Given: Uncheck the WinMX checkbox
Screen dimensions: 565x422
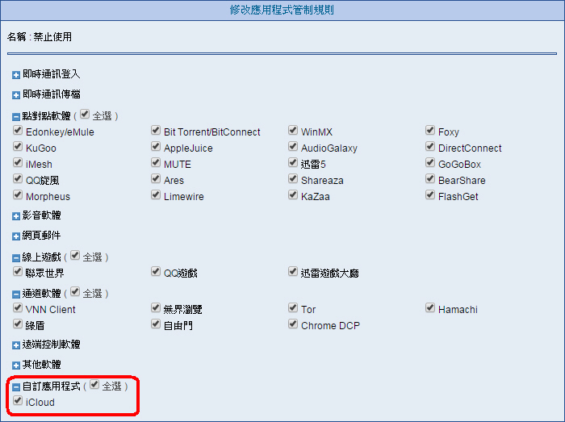Looking at the screenshot, I should click(293, 130).
